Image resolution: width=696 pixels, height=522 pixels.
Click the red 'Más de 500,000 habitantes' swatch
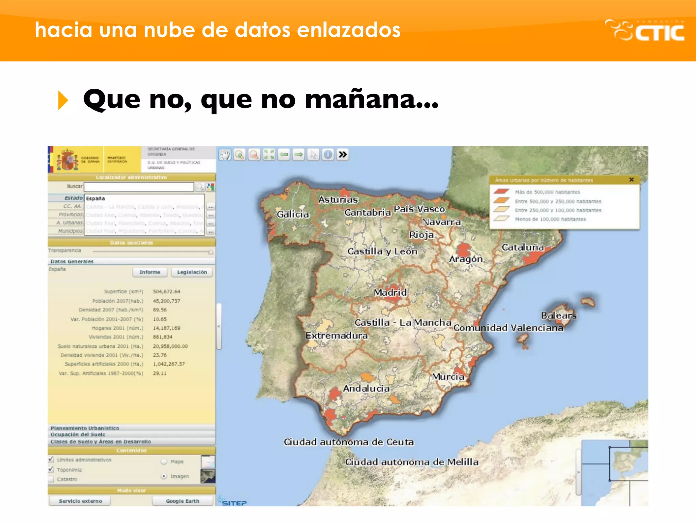pos(502,192)
